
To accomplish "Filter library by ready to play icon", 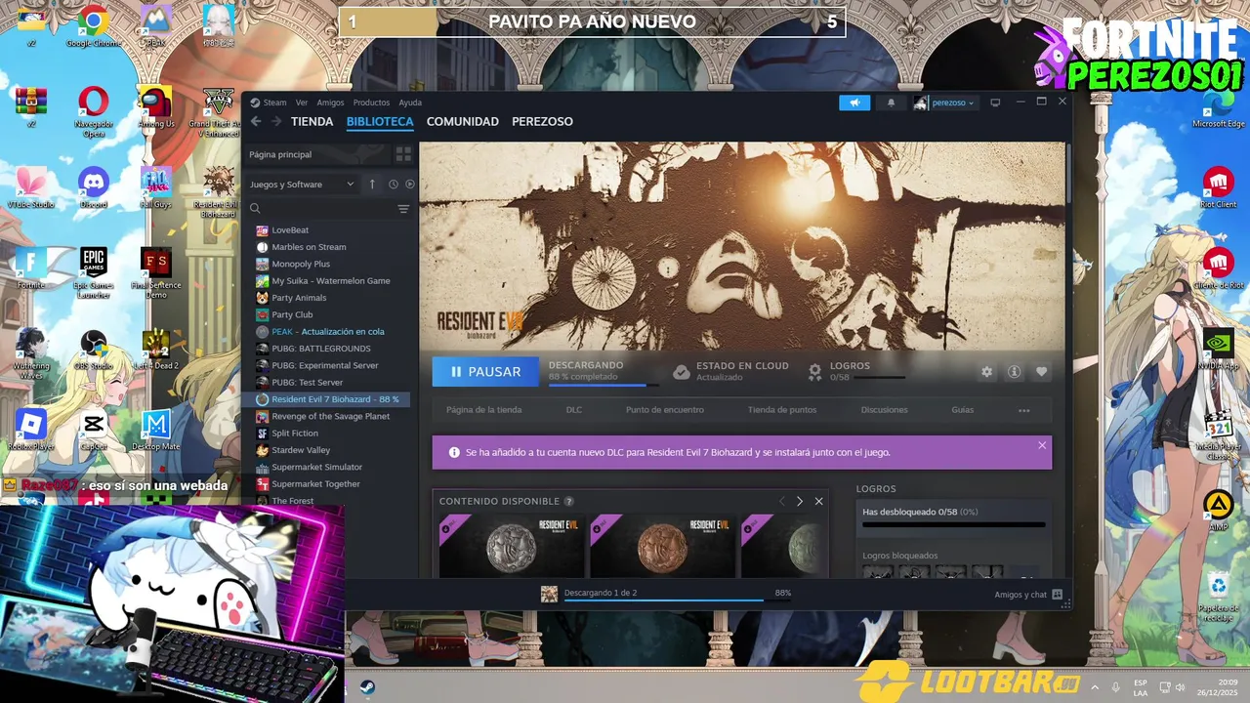I will point(410,184).
